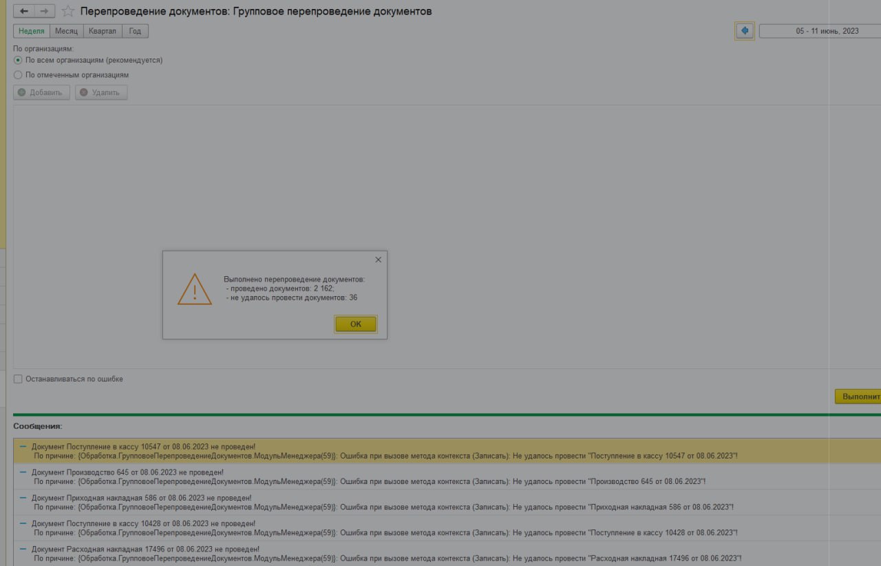The width and height of the screenshot is (881, 566).
Task: Collapse the 'Поступление в кассу 10547' message
Action: coord(23,446)
